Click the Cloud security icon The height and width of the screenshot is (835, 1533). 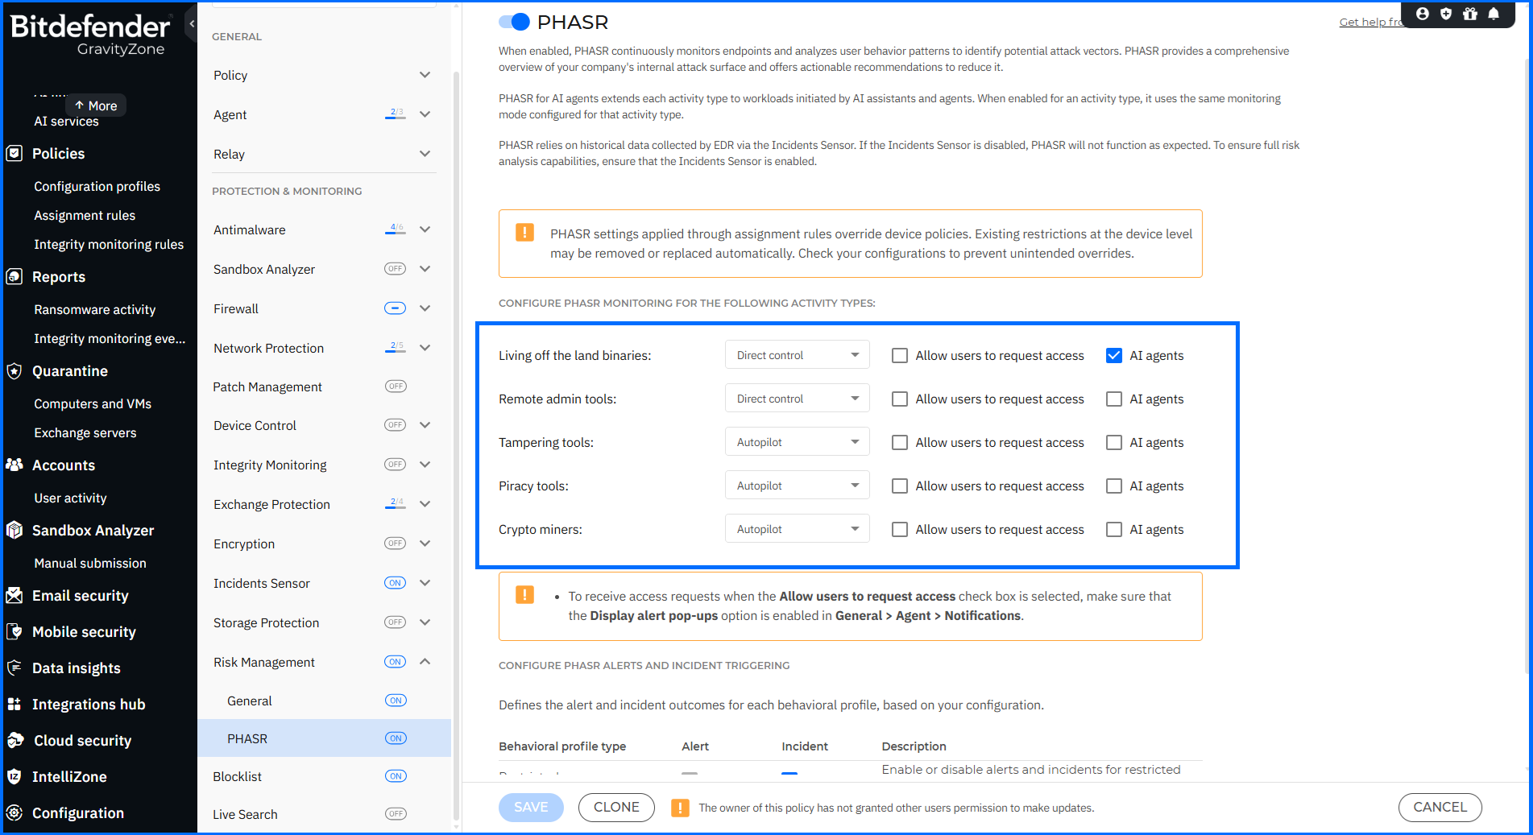pyautogui.click(x=15, y=740)
